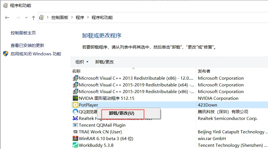268x149 pixels.
Task: Select WinRAR 6.10 beta 3 (64 位) entry
Action: click(x=106, y=139)
